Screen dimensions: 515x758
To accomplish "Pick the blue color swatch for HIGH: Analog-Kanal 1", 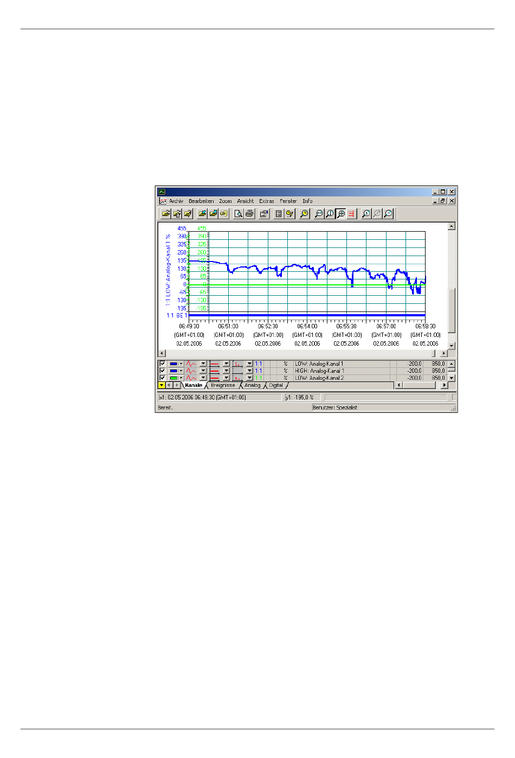I will (x=173, y=371).
